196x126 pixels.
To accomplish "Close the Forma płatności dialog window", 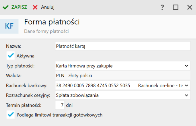I will (x=190, y=7).
